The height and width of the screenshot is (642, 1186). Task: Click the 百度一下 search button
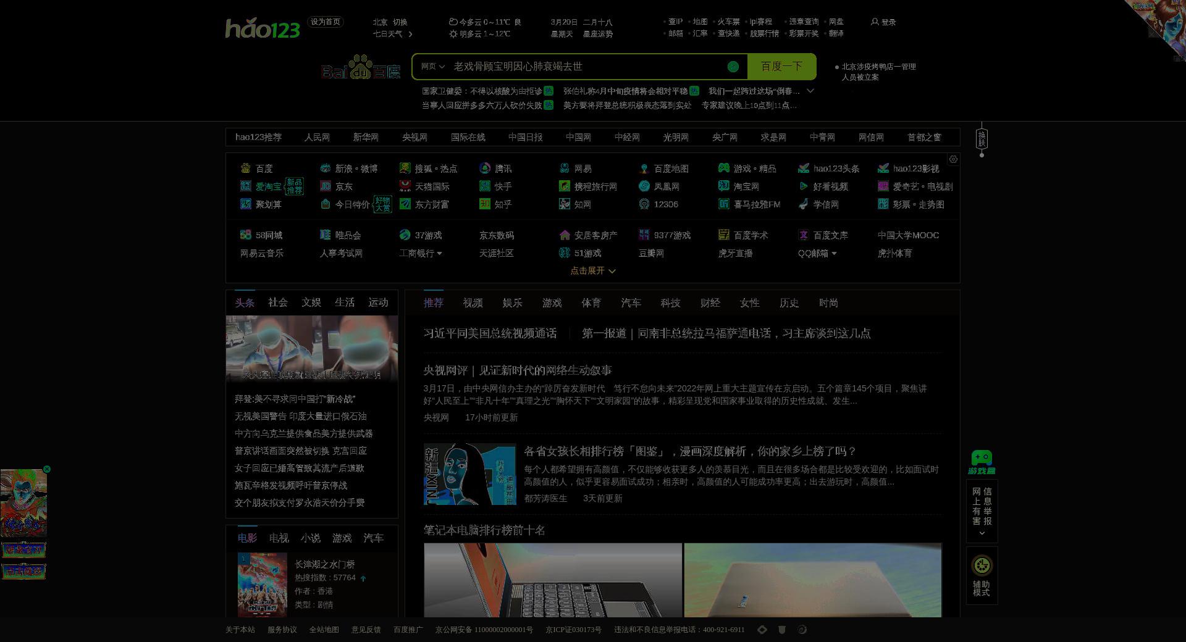781,66
